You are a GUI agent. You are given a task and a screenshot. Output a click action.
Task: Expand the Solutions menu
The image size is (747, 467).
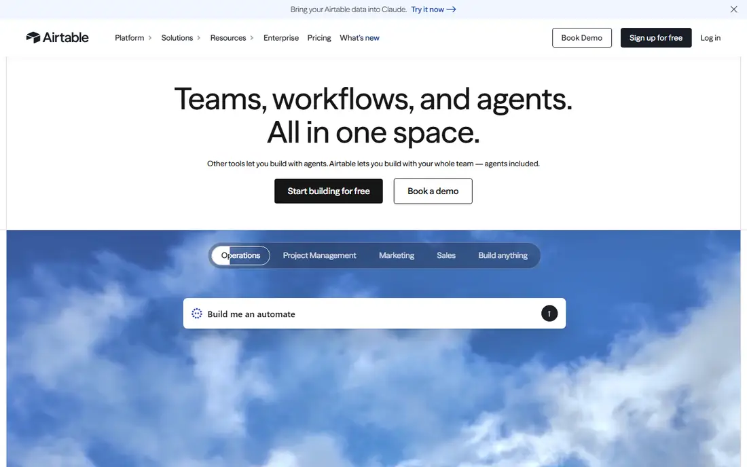click(181, 37)
